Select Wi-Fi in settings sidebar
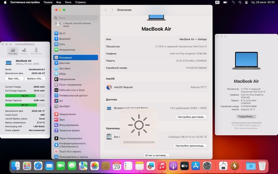The height and width of the screenshot is (174, 278). pyautogui.click(x=75, y=33)
